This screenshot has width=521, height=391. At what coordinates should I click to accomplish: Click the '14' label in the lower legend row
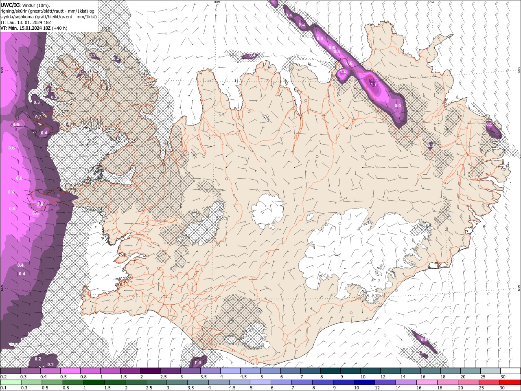click(x=398, y=388)
